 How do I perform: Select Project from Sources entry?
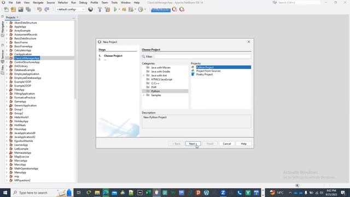208,71
